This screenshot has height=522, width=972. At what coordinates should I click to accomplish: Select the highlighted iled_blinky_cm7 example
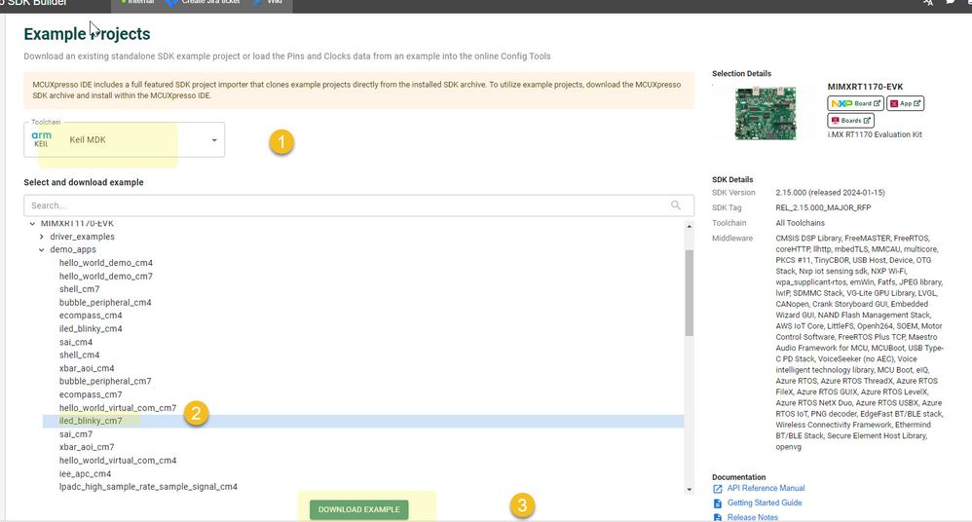point(363,421)
